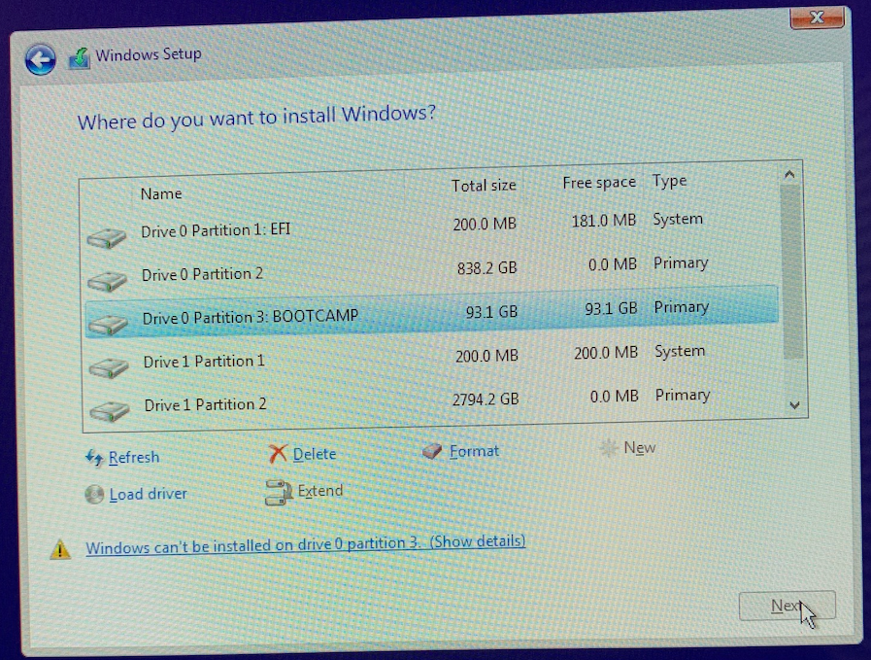Viewport: 871px width, 660px height.
Task: Click the drive icon for Drive 0 Partition 2
Action: coord(108,281)
